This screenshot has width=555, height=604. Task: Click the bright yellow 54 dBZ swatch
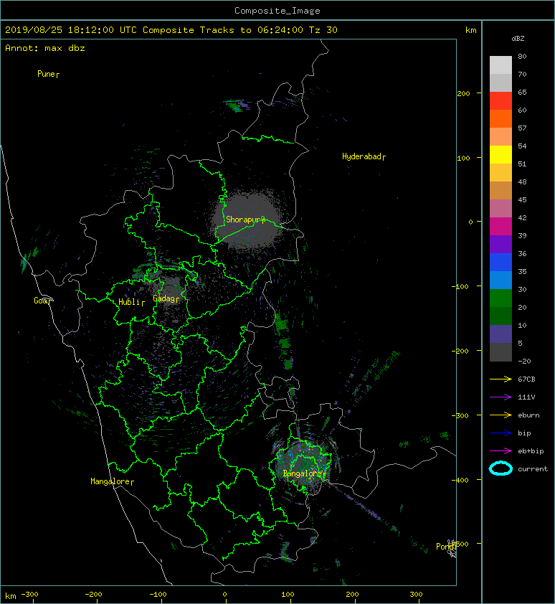(x=501, y=154)
